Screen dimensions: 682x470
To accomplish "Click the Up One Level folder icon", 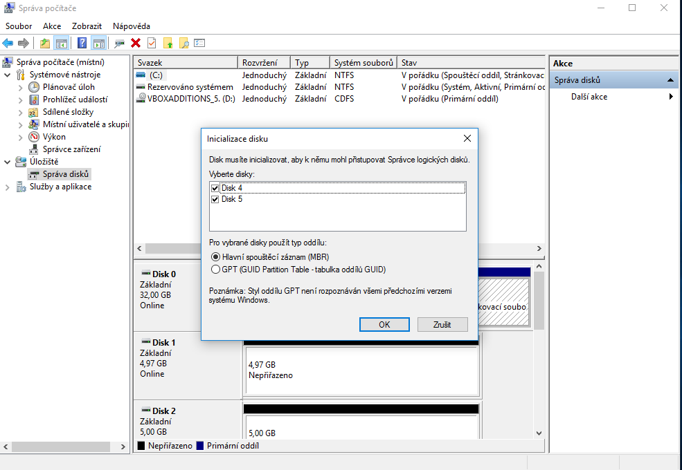I will pos(45,43).
